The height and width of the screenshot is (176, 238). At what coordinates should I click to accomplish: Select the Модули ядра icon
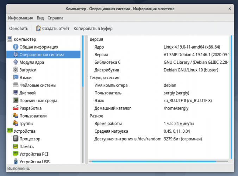coord(16,62)
